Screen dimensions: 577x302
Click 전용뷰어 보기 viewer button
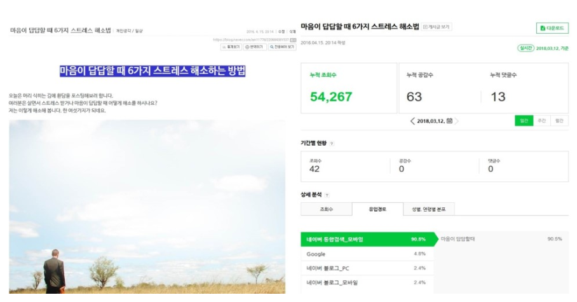(x=282, y=47)
